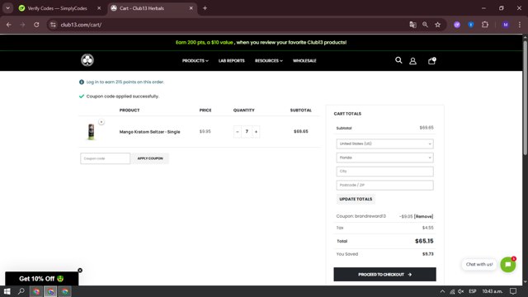Go forward in browser history
The width and height of the screenshot is (528, 297).
(x=22, y=25)
